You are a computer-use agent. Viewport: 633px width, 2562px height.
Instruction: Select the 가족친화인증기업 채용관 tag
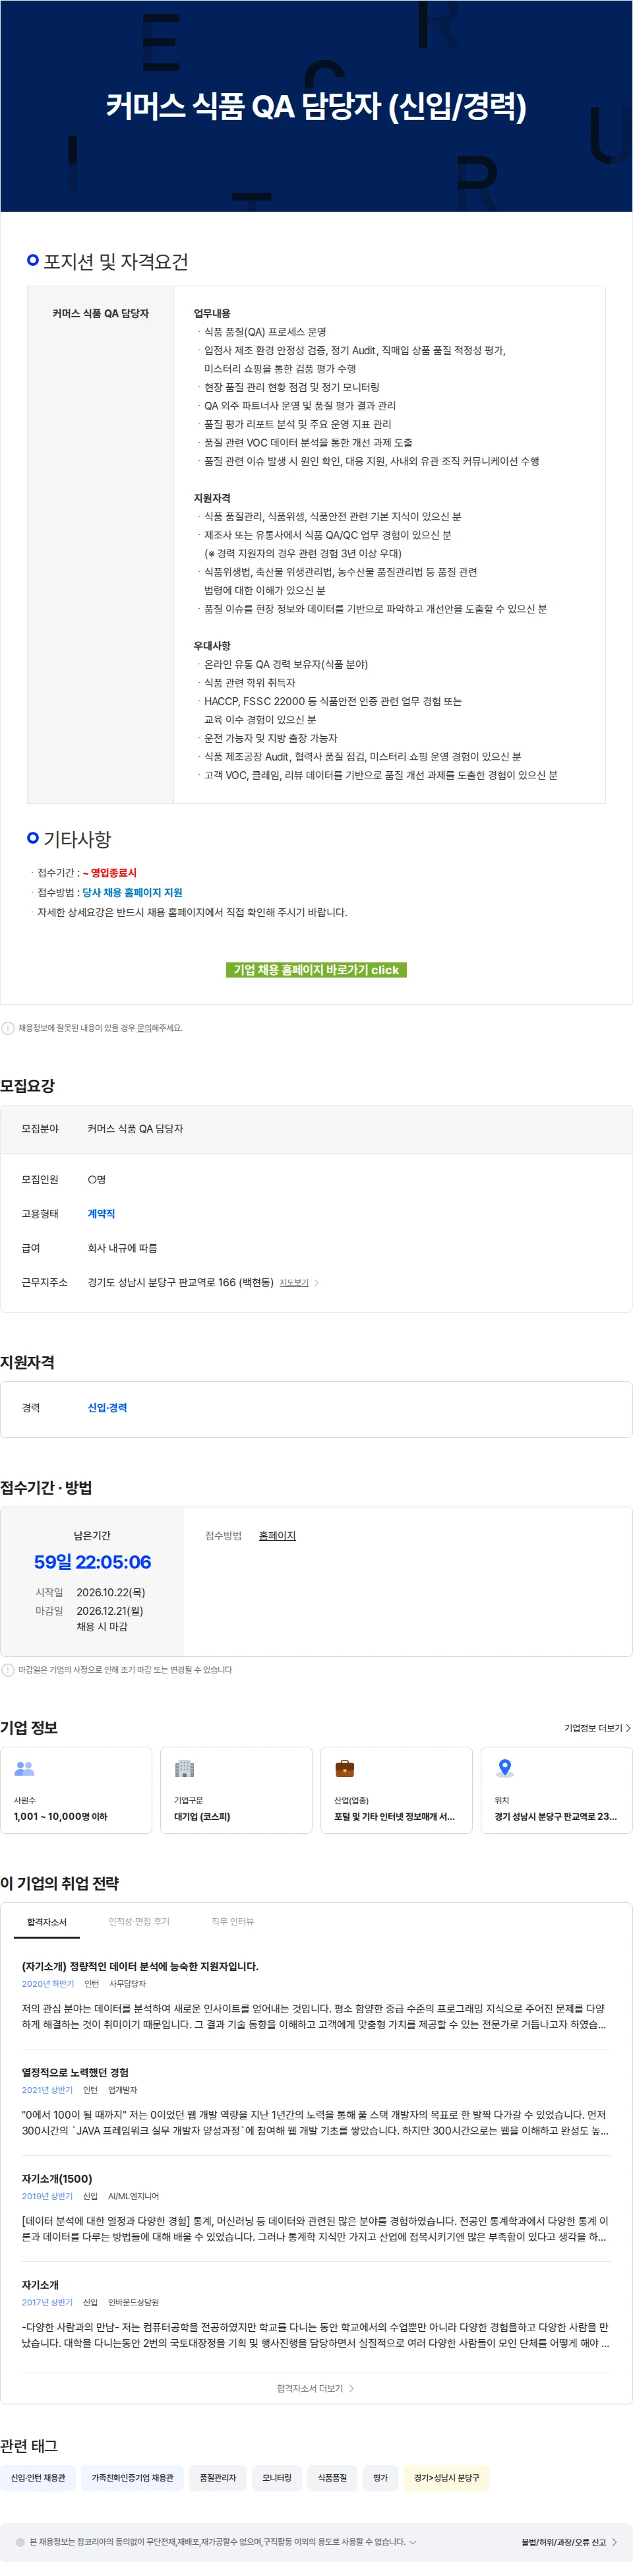pyautogui.click(x=132, y=2478)
